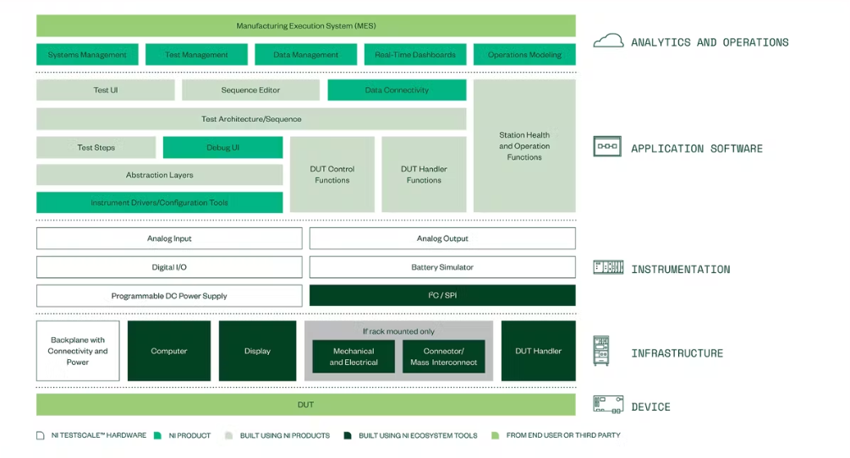The height and width of the screenshot is (458, 850).
Task: Choose the Debug UI block
Action: [222, 147]
